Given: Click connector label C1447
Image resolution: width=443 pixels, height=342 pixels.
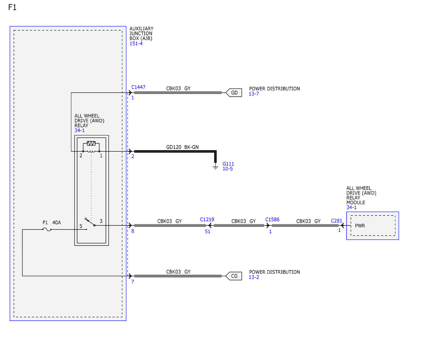Looking at the screenshot, I should [138, 87].
